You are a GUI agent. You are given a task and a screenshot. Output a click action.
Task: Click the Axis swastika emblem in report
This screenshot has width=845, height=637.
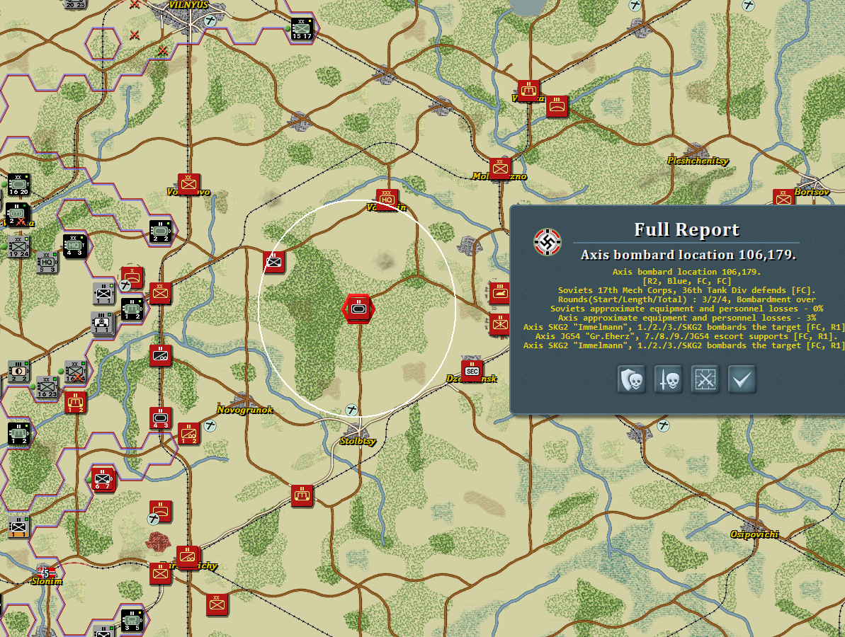[548, 242]
